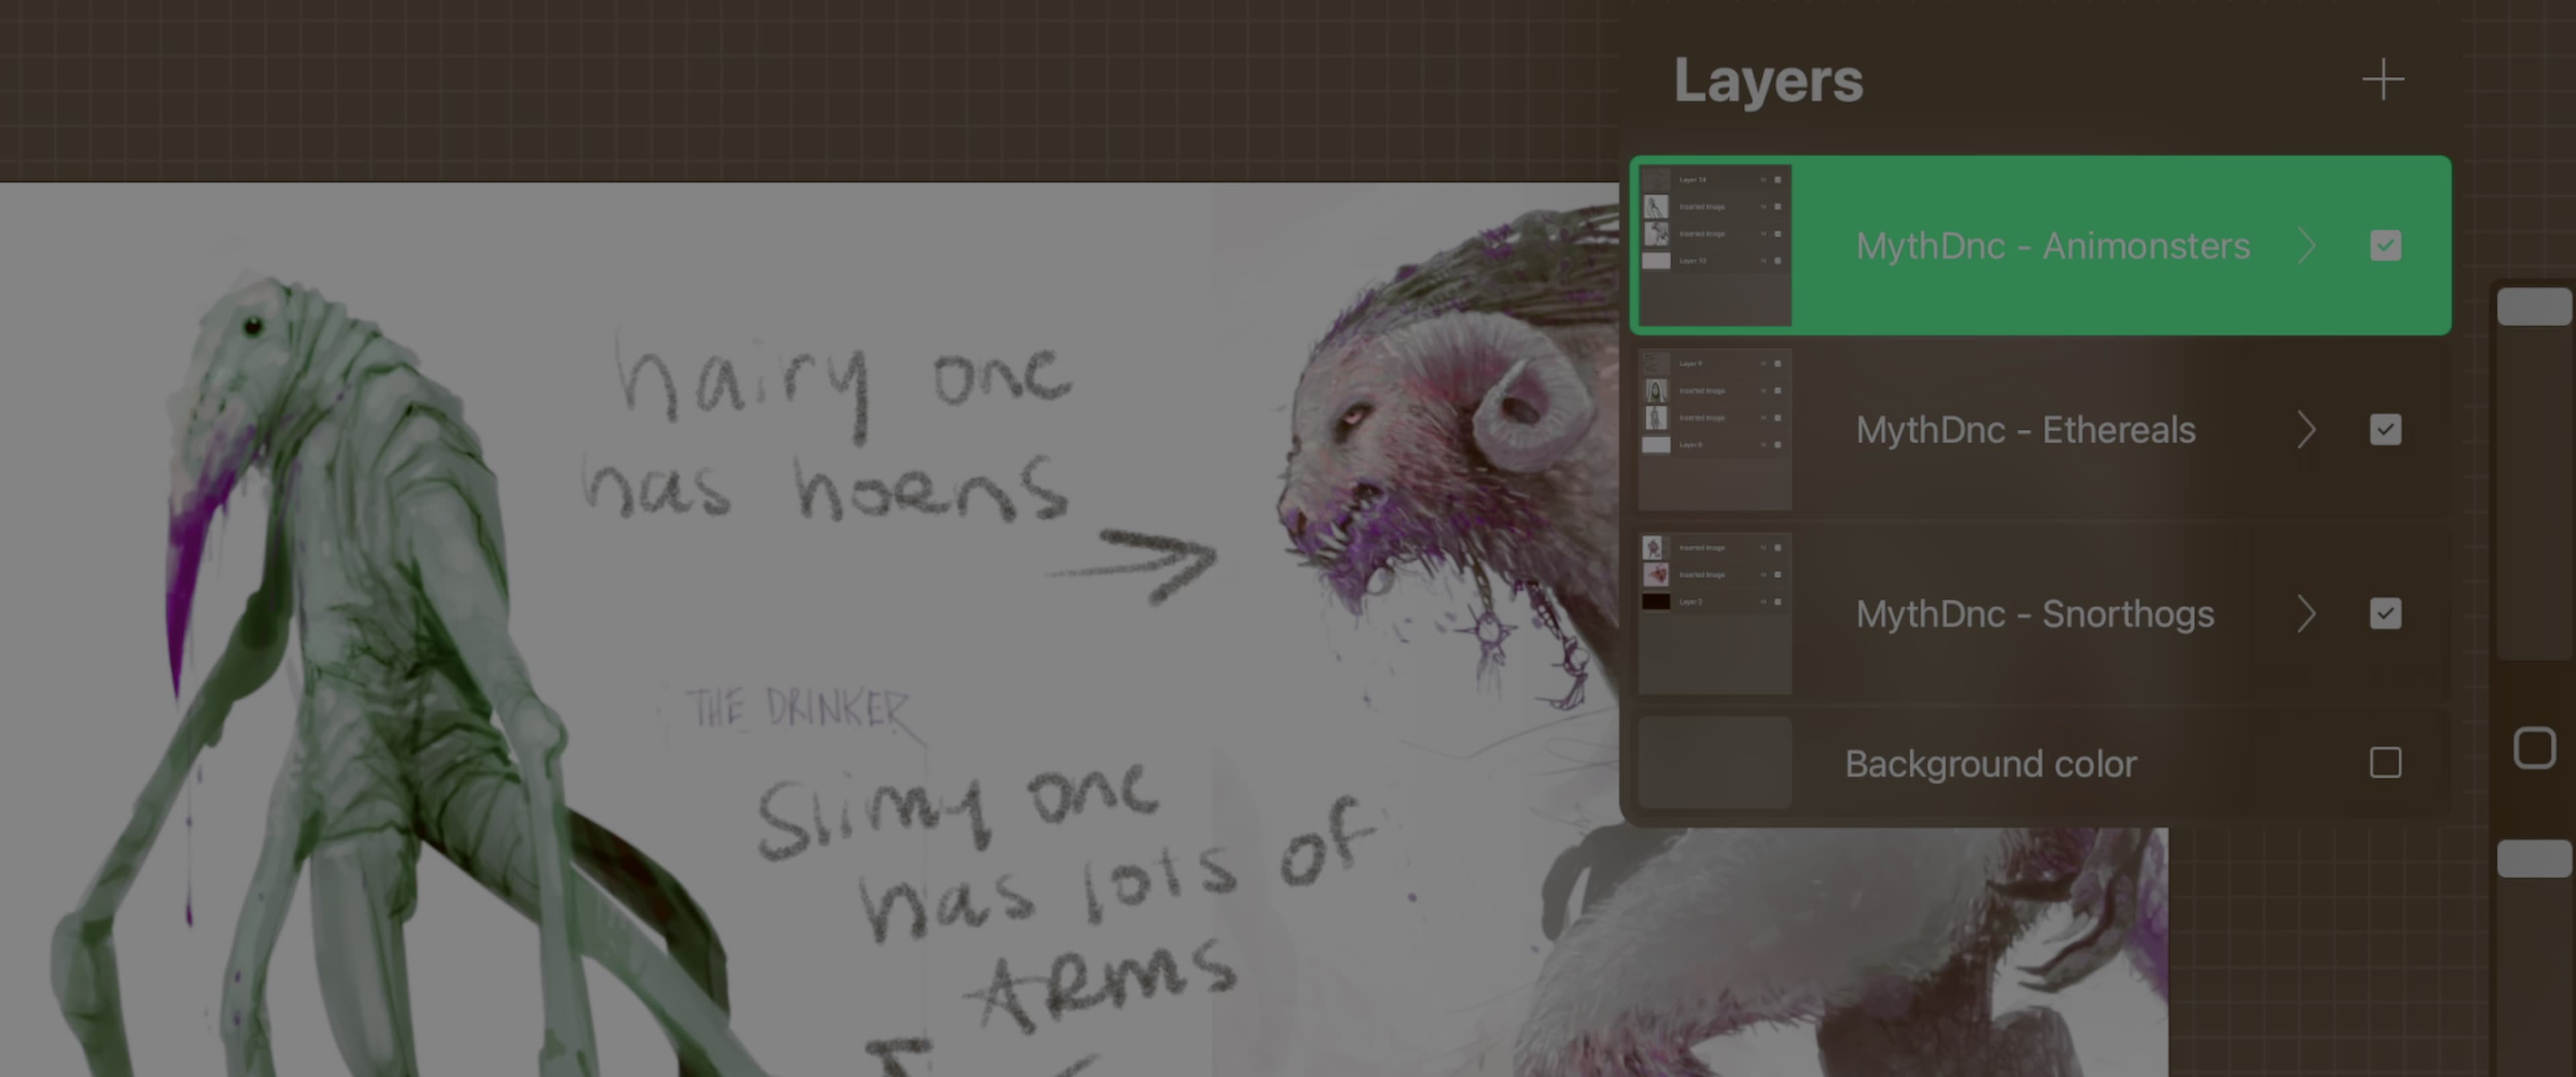Click the MythDnc - Ethereals group thumbnail
Viewport: 2576px width, 1077px height.
pos(1715,430)
